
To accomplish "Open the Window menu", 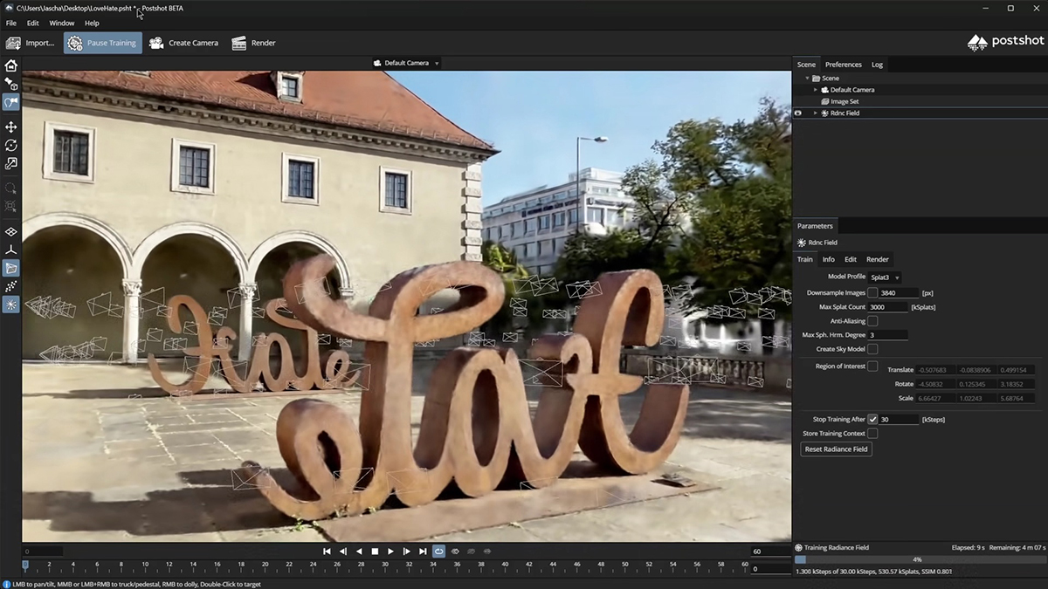I will [61, 23].
